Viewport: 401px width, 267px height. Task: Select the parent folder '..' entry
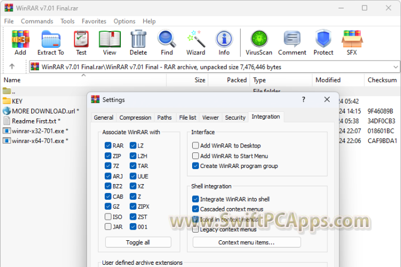(x=9, y=91)
